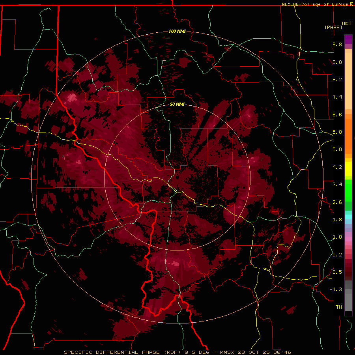The width and height of the screenshot is (355, 355).
Task: Click the -0.5 scale value
Action: pos(336,272)
